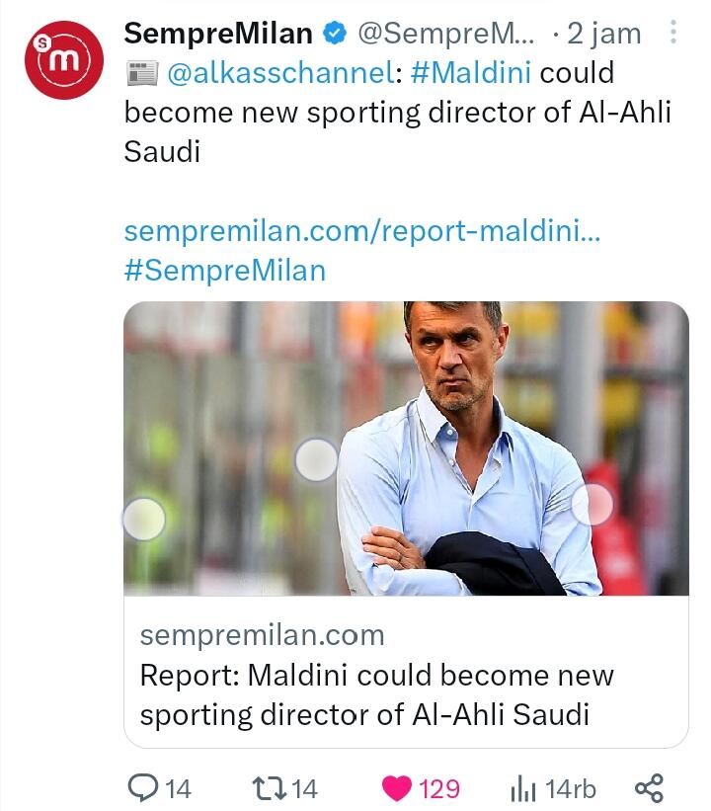Repost with the retweet arrows icon
The image size is (711, 811).
pyautogui.click(x=268, y=788)
